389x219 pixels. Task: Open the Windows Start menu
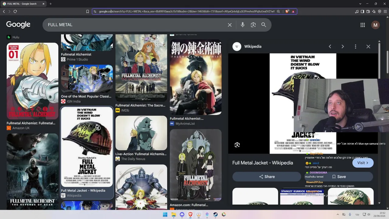[165, 214]
